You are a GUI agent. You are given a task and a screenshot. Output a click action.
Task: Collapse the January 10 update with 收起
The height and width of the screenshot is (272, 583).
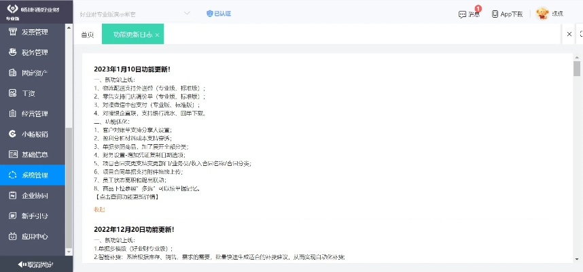pos(100,209)
